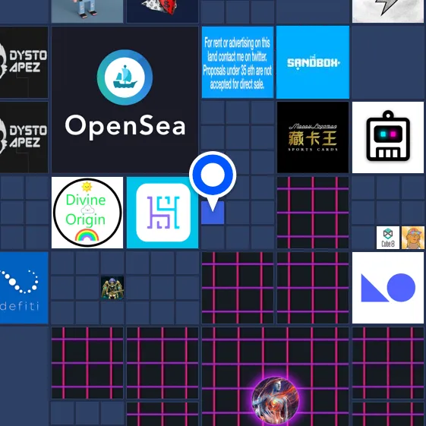Viewport: 426px width, 426px height.
Task: Open the blue triangle and circle logo tile
Action: [x=388, y=288]
